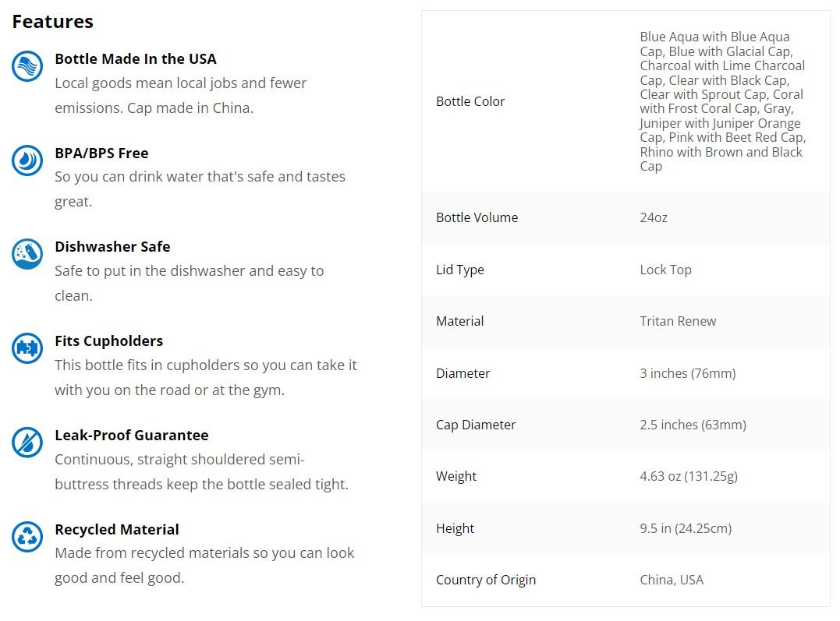Select the Bottle Made In the USA title
The height and width of the screenshot is (621, 840).
coord(136,59)
